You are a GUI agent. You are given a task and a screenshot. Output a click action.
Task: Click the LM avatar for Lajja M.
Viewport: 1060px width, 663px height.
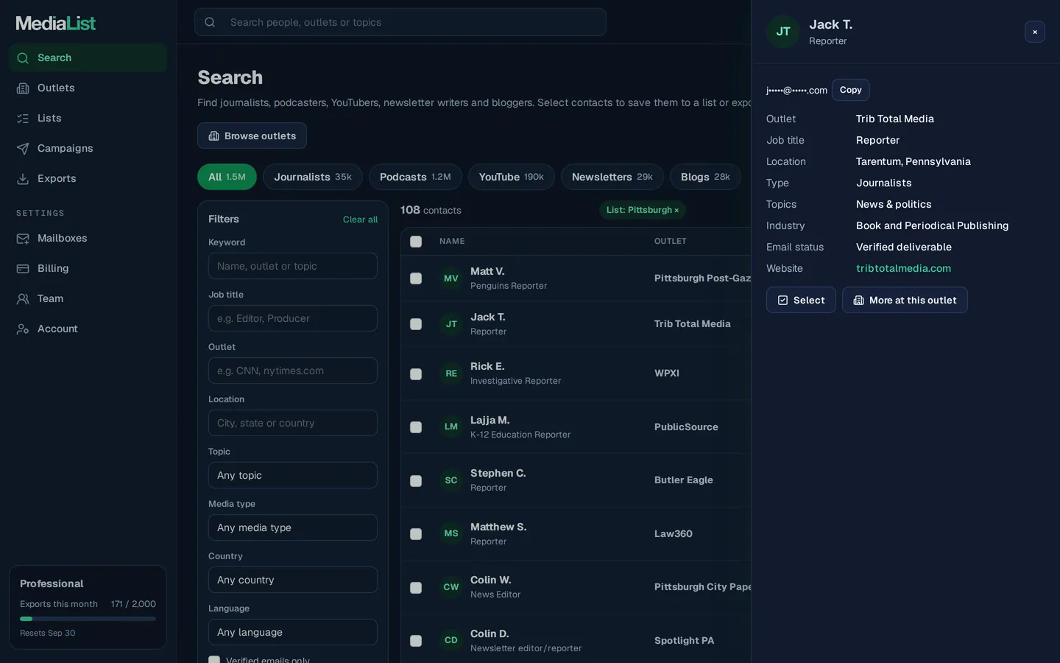click(x=451, y=427)
